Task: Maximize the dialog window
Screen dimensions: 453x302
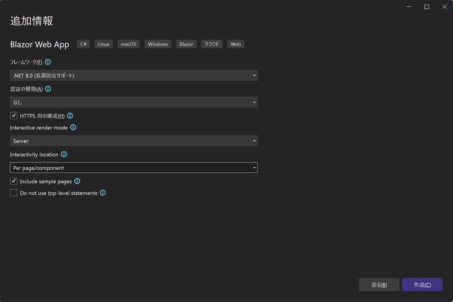Action: pyautogui.click(x=426, y=7)
